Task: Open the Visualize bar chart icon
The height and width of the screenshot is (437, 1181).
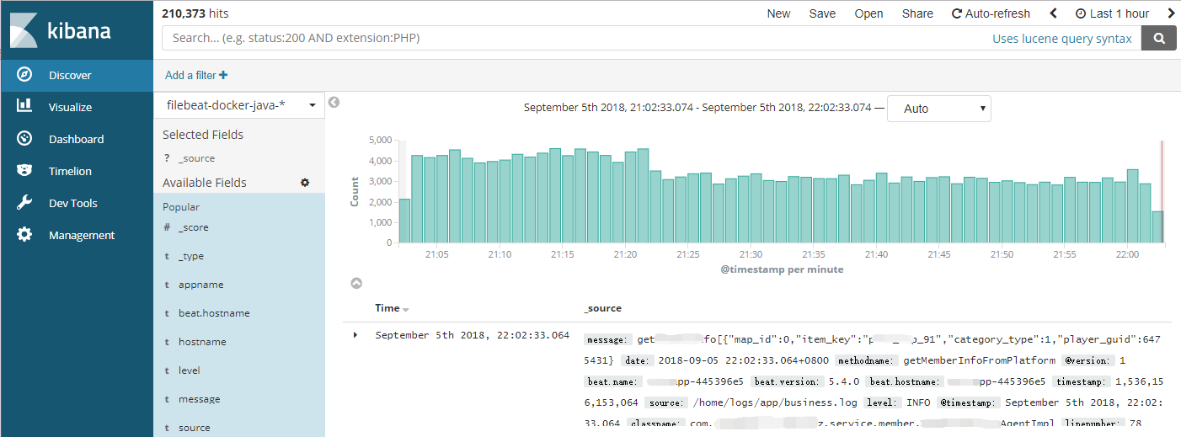Action: (24, 107)
